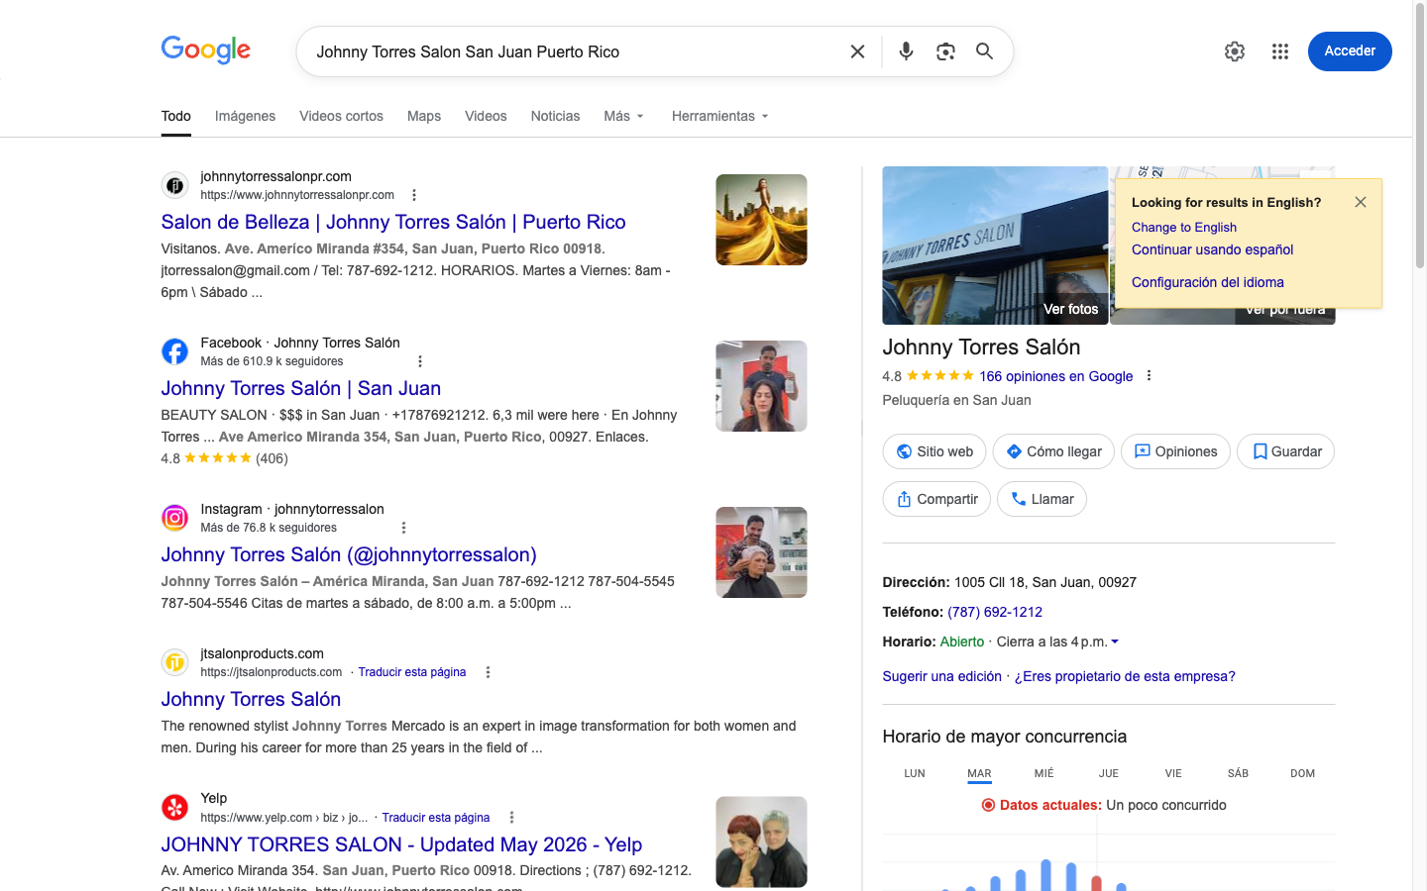Click the Facebook favicon in results
Screen dimensions: 1427x891
pyautogui.click(x=174, y=351)
